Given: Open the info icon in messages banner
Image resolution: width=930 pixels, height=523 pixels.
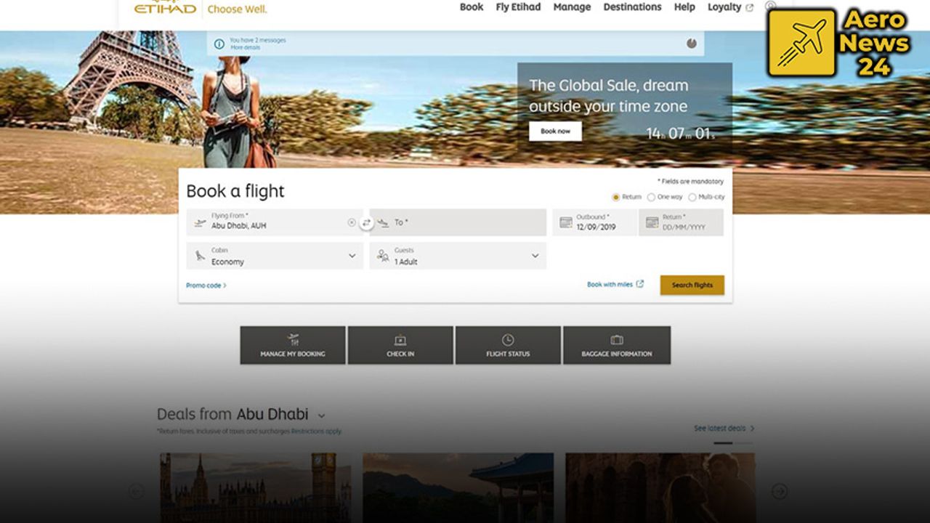Looking at the screenshot, I should coord(219,44).
